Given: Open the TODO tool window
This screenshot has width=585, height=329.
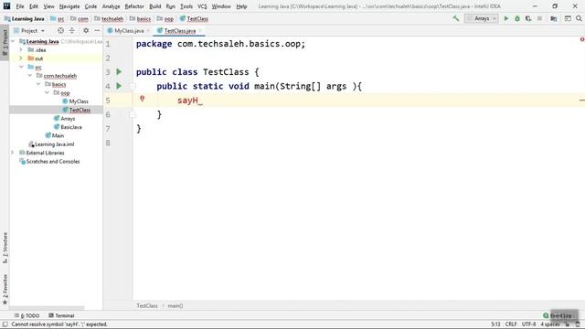Looking at the screenshot, I should [x=27, y=315].
